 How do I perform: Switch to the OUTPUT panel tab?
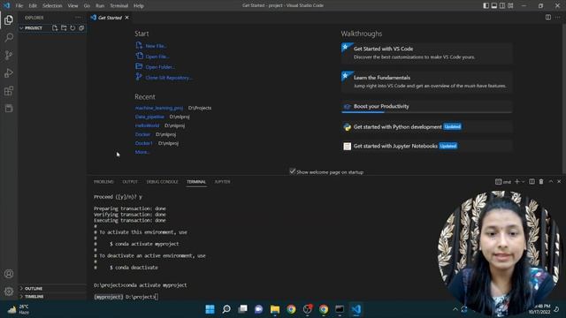tap(130, 182)
